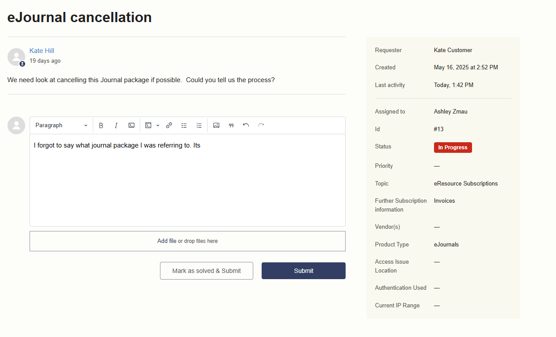This screenshot has width=556, height=337.
Task: Click the Authentication Used label
Action: (x=401, y=288)
